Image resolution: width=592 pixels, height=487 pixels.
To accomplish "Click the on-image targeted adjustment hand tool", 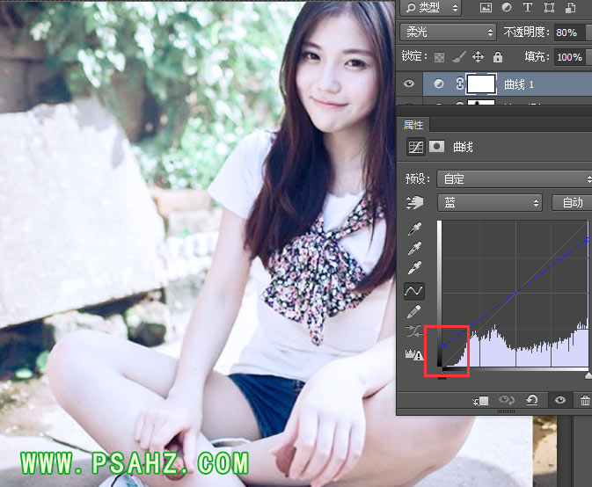I will point(414,203).
